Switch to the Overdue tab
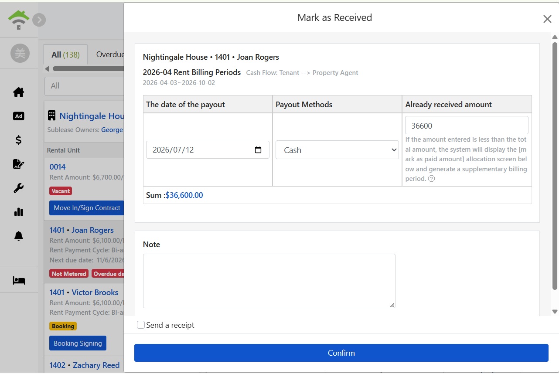This screenshot has height=374, width=559. click(110, 54)
